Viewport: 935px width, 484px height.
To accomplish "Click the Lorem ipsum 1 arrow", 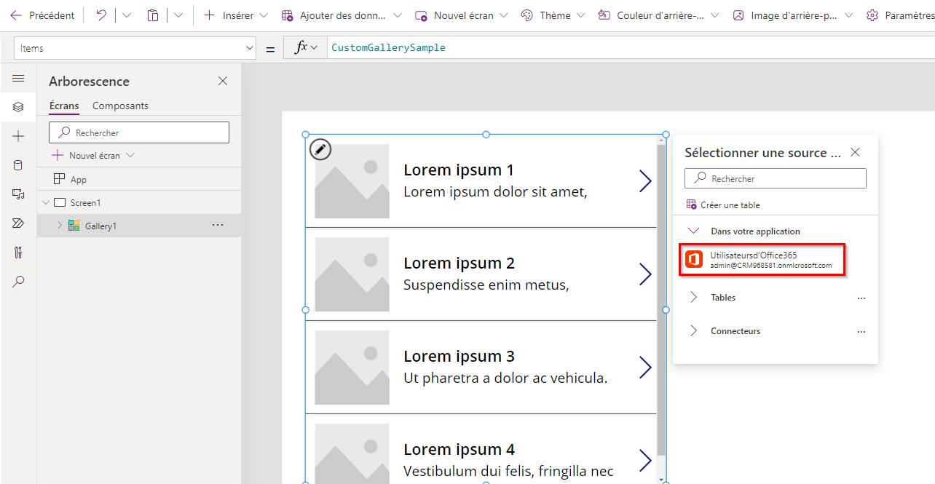I will (x=645, y=181).
